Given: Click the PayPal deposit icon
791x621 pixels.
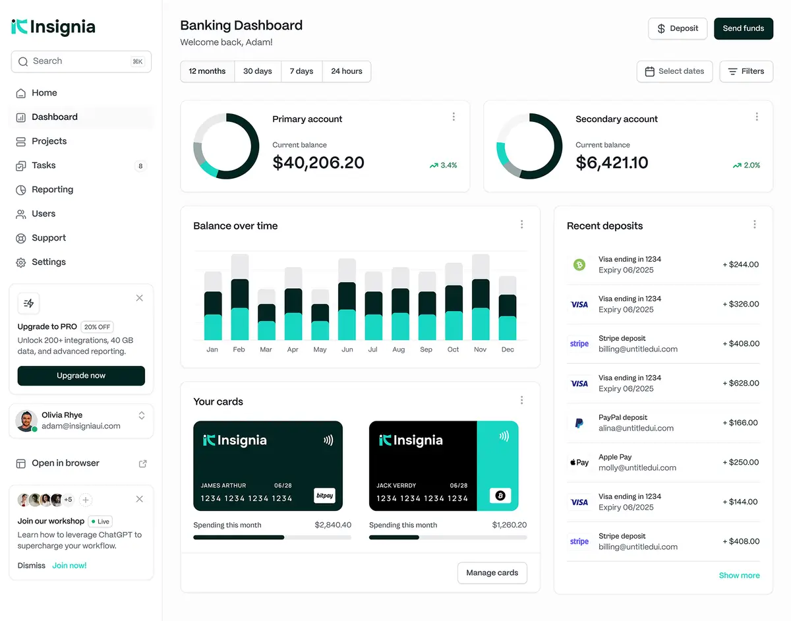Looking at the screenshot, I should pyautogui.click(x=579, y=423).
